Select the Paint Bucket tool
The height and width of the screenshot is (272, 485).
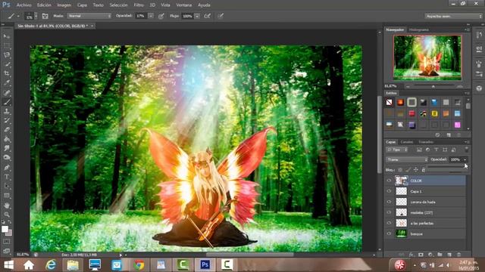pos(7,139)
